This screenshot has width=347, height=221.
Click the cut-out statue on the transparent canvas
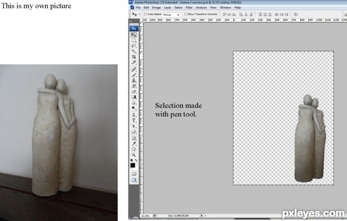(x=310, y=139)
